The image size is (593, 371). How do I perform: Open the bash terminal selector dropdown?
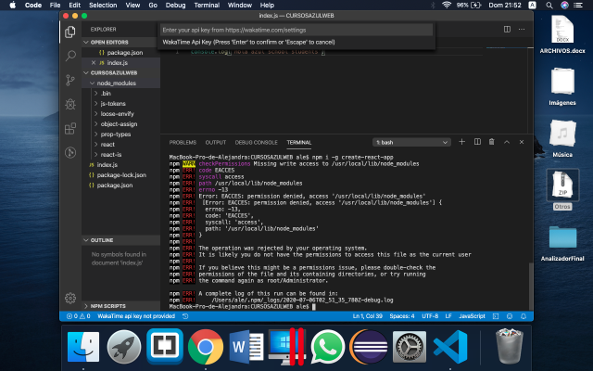coord(410,142)
